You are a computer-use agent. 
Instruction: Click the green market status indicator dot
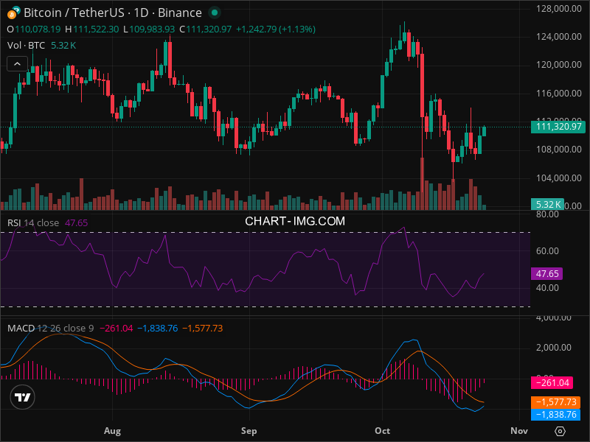(x=214, y=13)
